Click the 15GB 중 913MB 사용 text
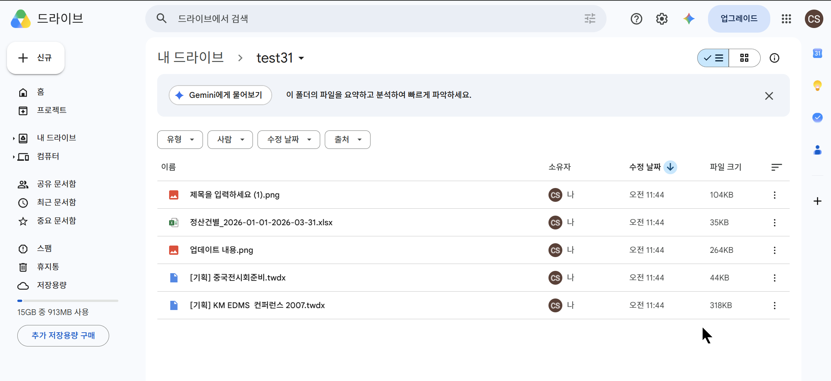The height and width of the screenshot is (381, 831). point(53,312)
